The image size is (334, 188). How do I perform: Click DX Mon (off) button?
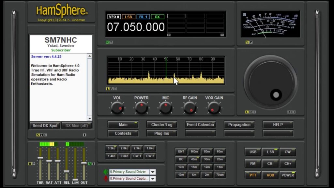[x=76, y=126]
